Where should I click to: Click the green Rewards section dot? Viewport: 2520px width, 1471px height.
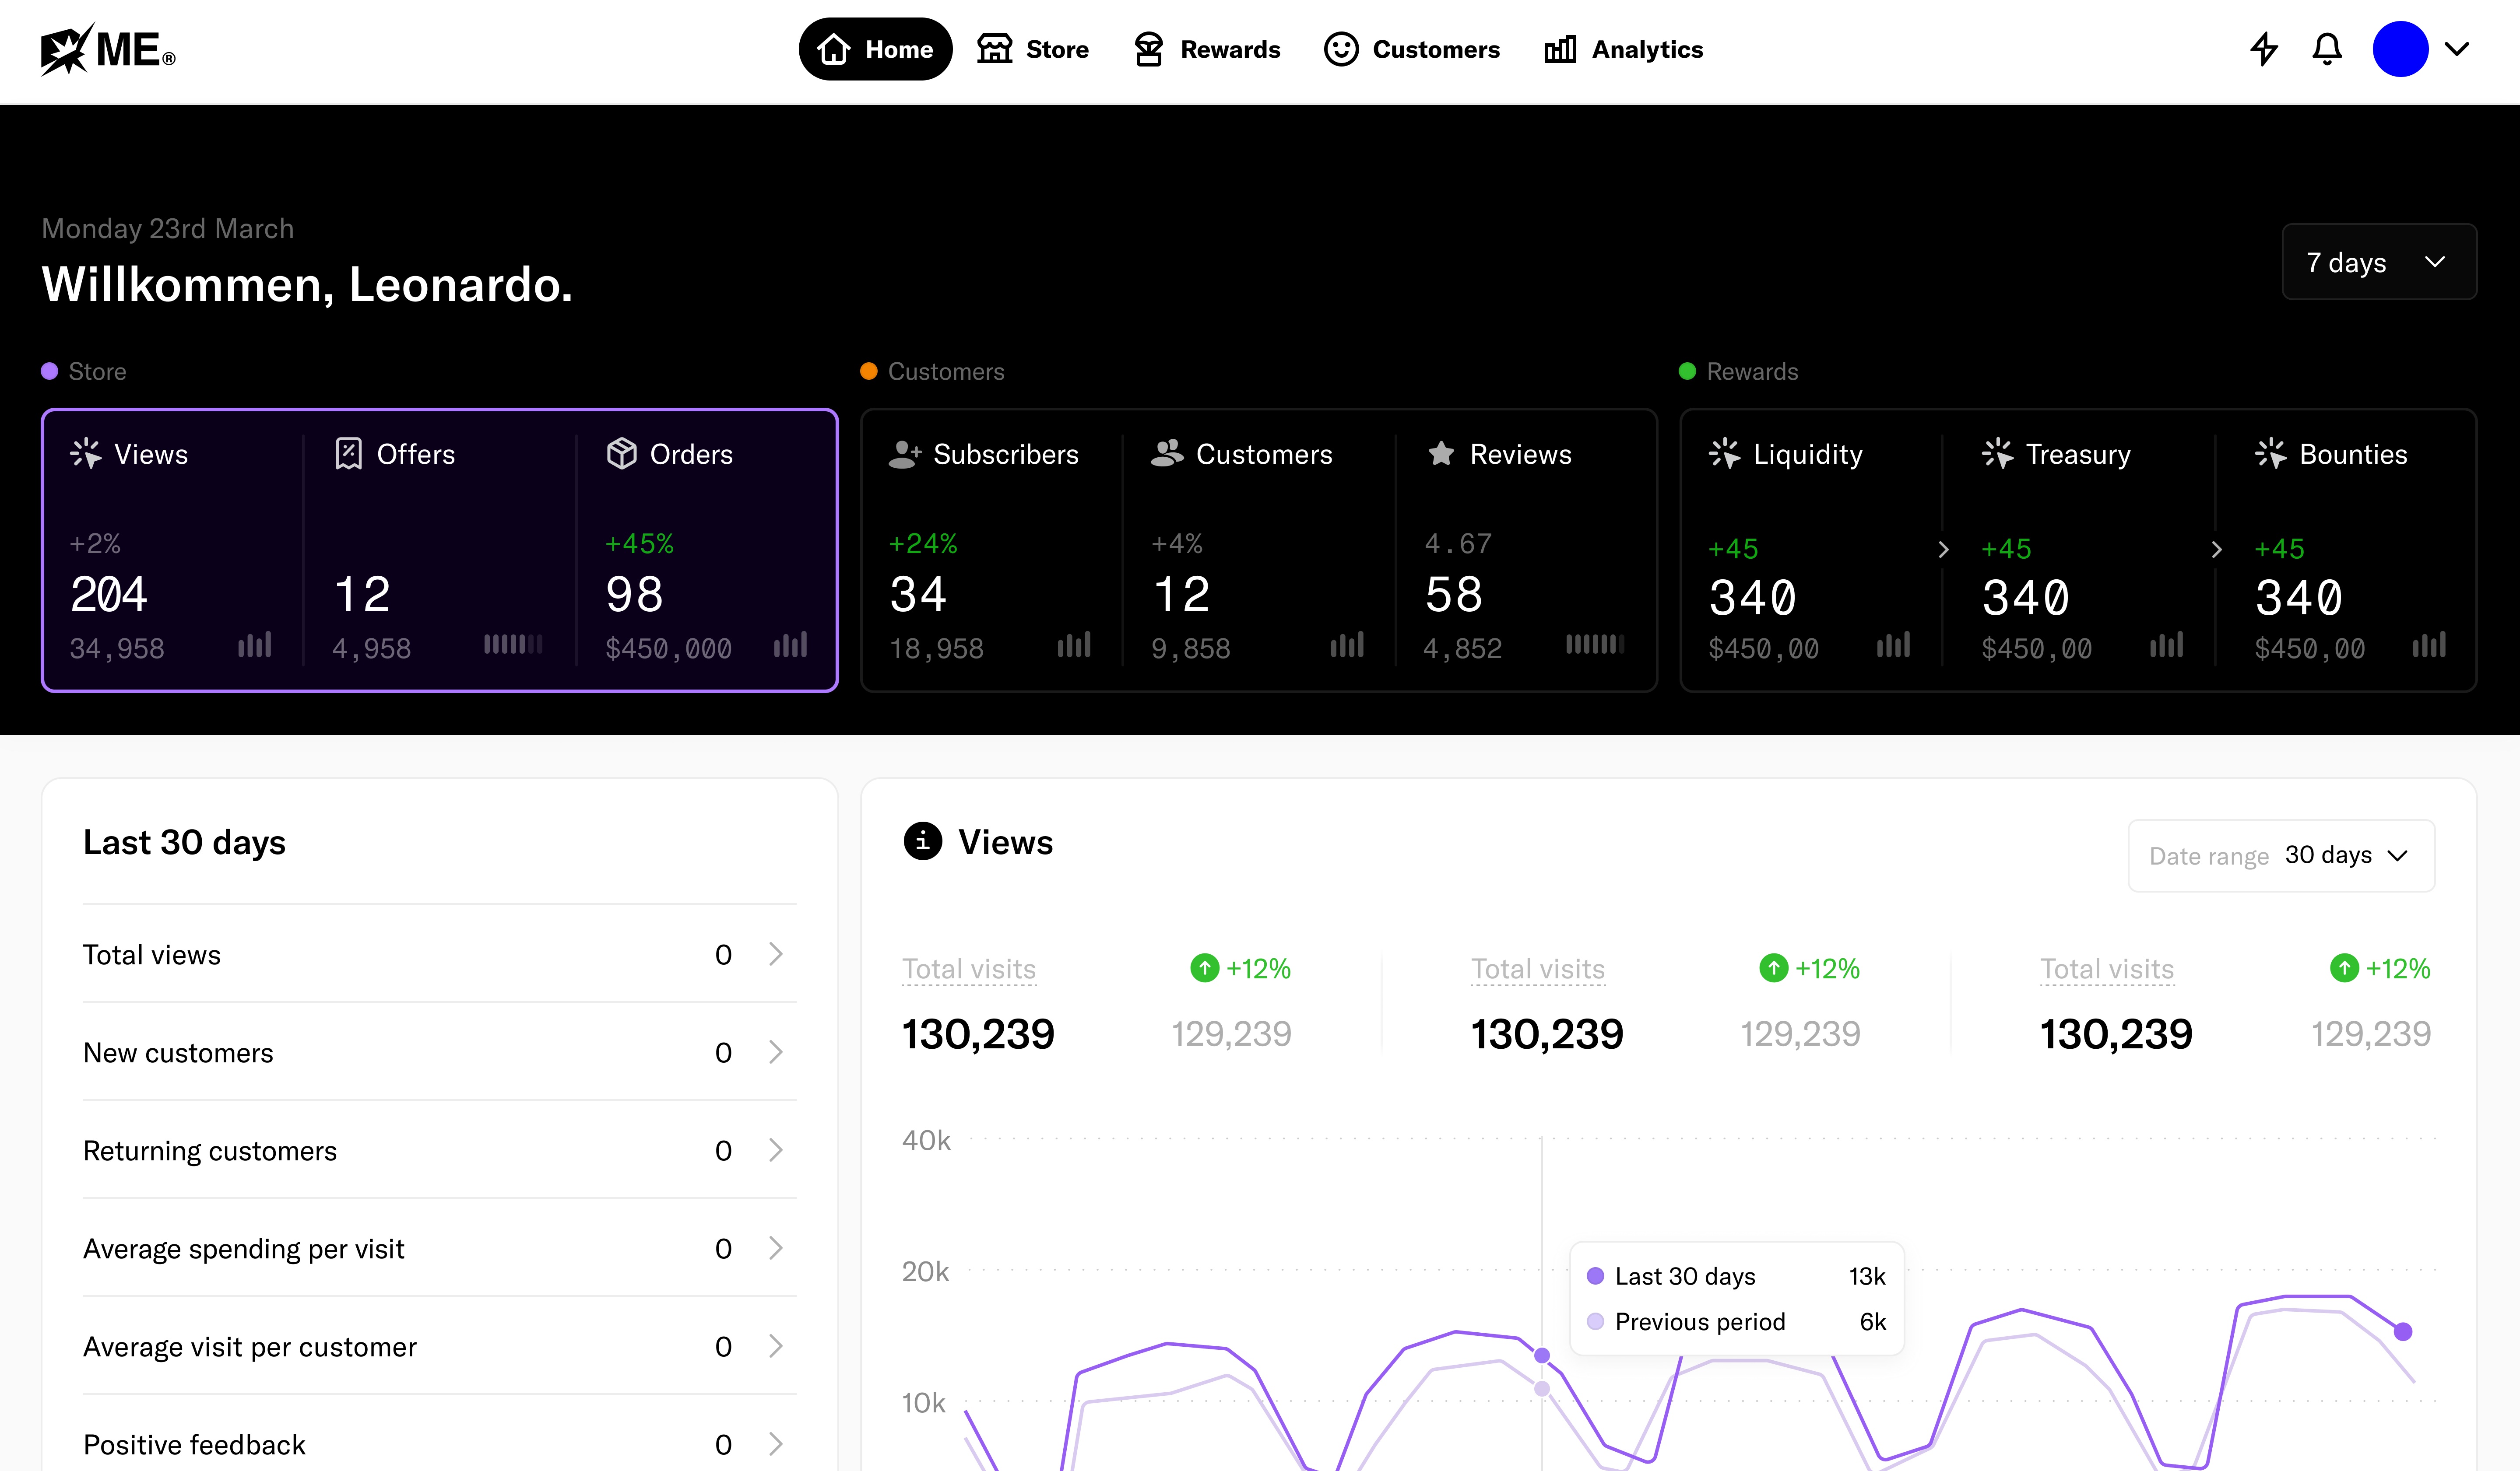[1687, 372]
